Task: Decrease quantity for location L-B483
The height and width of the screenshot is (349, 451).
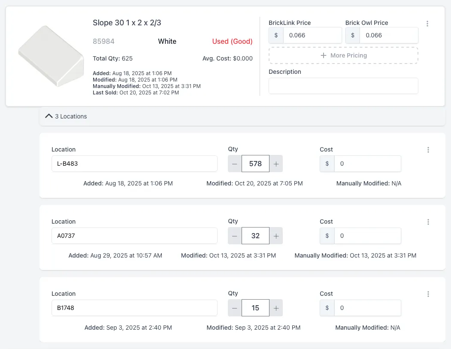Action: pyautogui.click(x=235, y=164)
